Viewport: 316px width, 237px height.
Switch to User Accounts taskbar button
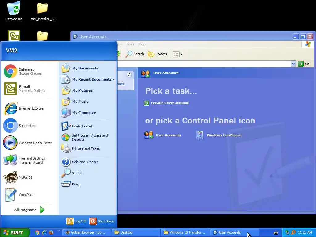point(235,232)
